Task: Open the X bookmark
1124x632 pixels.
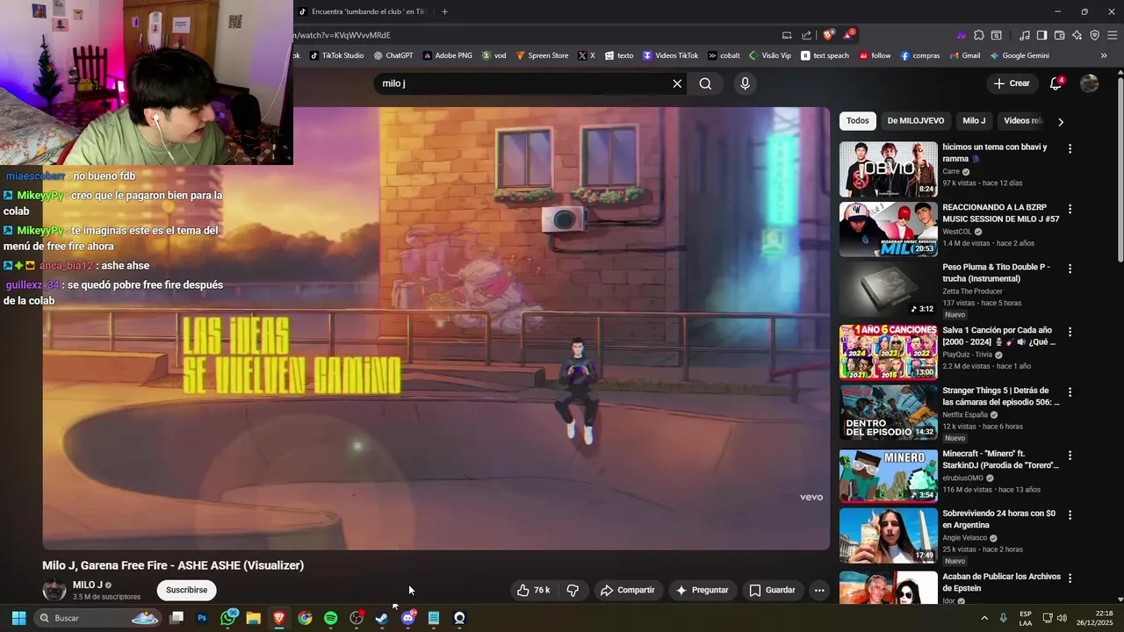Action: click(x=587, y=55)
